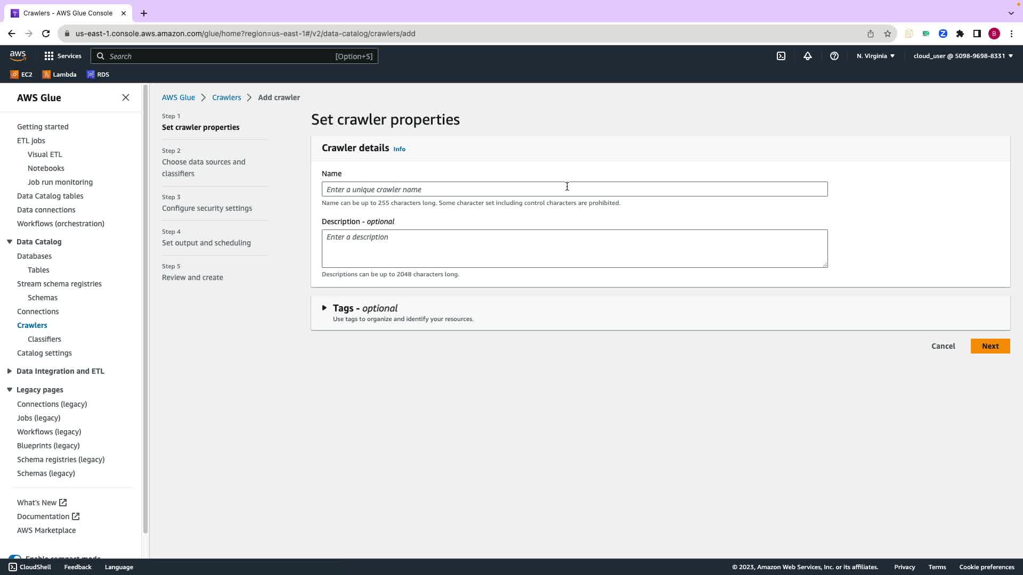Screen dimensions: 1023x575
Task: Open the AWS CloudShell terminal icon
Action: pos(781,56)
